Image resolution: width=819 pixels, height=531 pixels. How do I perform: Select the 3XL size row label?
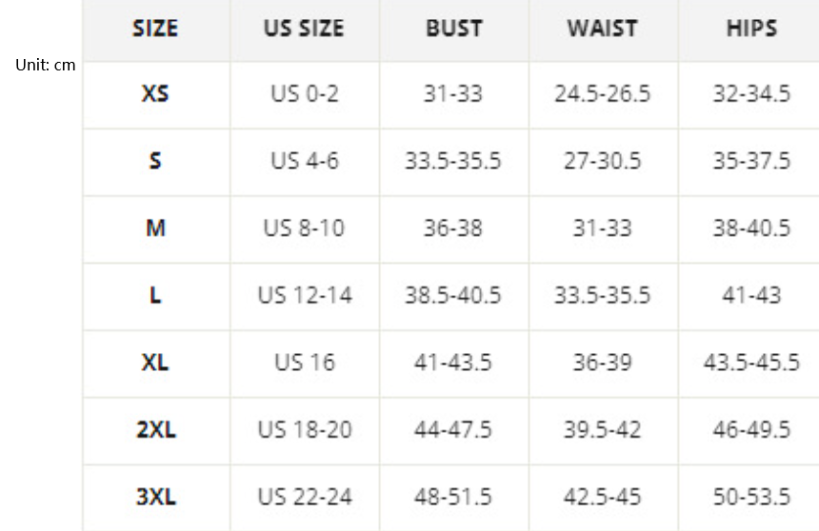tap(155, 497)
